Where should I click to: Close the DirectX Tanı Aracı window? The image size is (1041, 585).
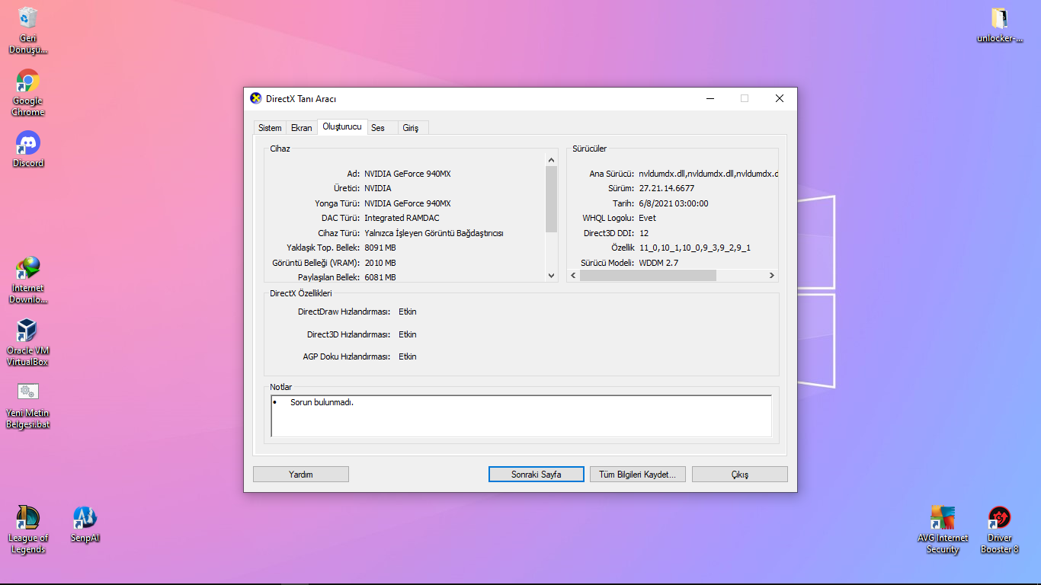click(779, 98)
